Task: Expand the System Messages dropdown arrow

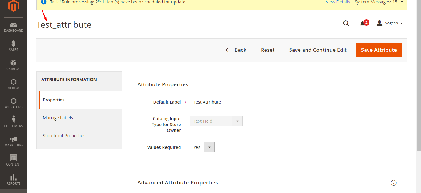Action: click(402, 2)
